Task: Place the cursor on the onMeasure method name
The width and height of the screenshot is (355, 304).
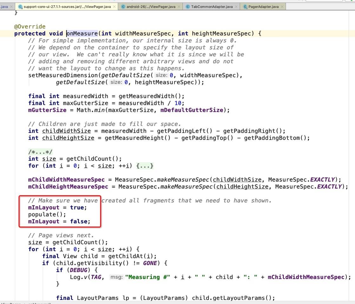Action: tap(82, 34)
